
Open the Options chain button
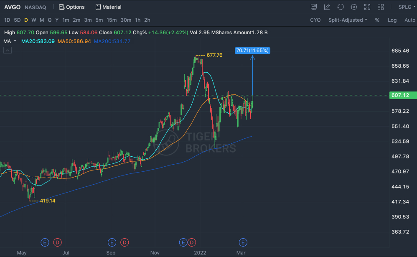(71, 7)
